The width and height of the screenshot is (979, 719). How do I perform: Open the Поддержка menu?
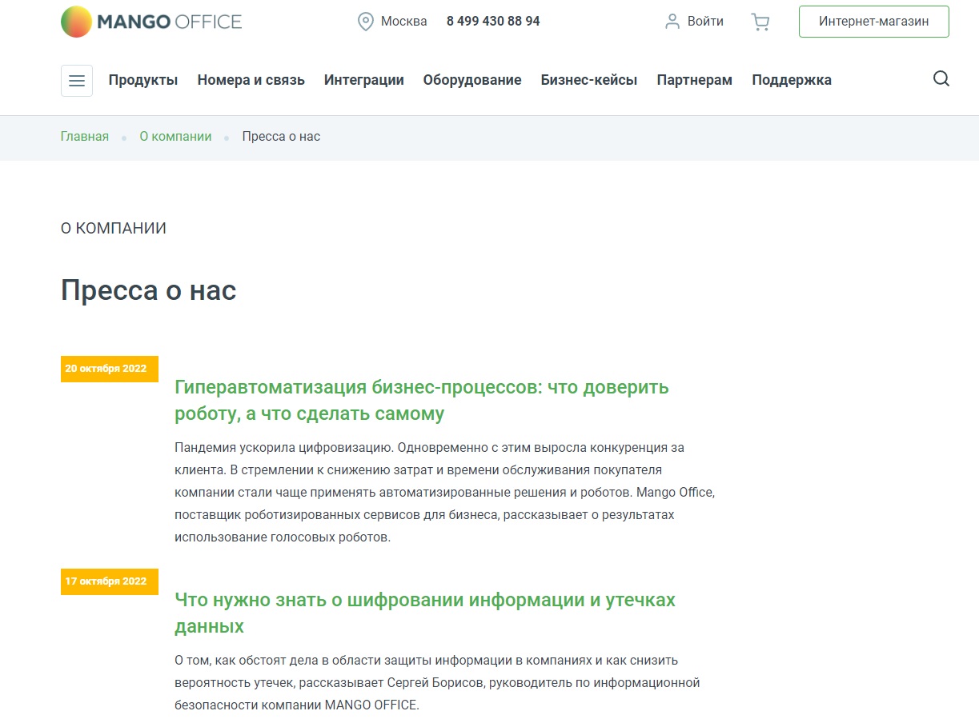pos(792,80)
